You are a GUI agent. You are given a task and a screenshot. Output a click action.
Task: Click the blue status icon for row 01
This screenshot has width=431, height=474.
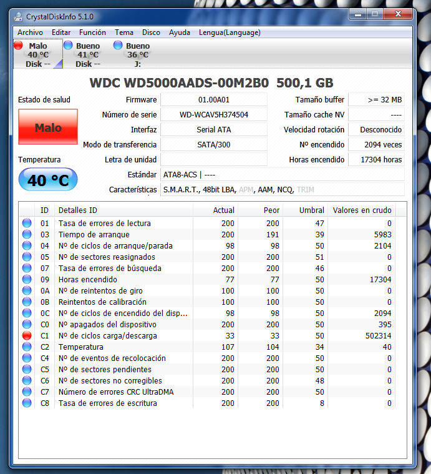tap(27, 224)
